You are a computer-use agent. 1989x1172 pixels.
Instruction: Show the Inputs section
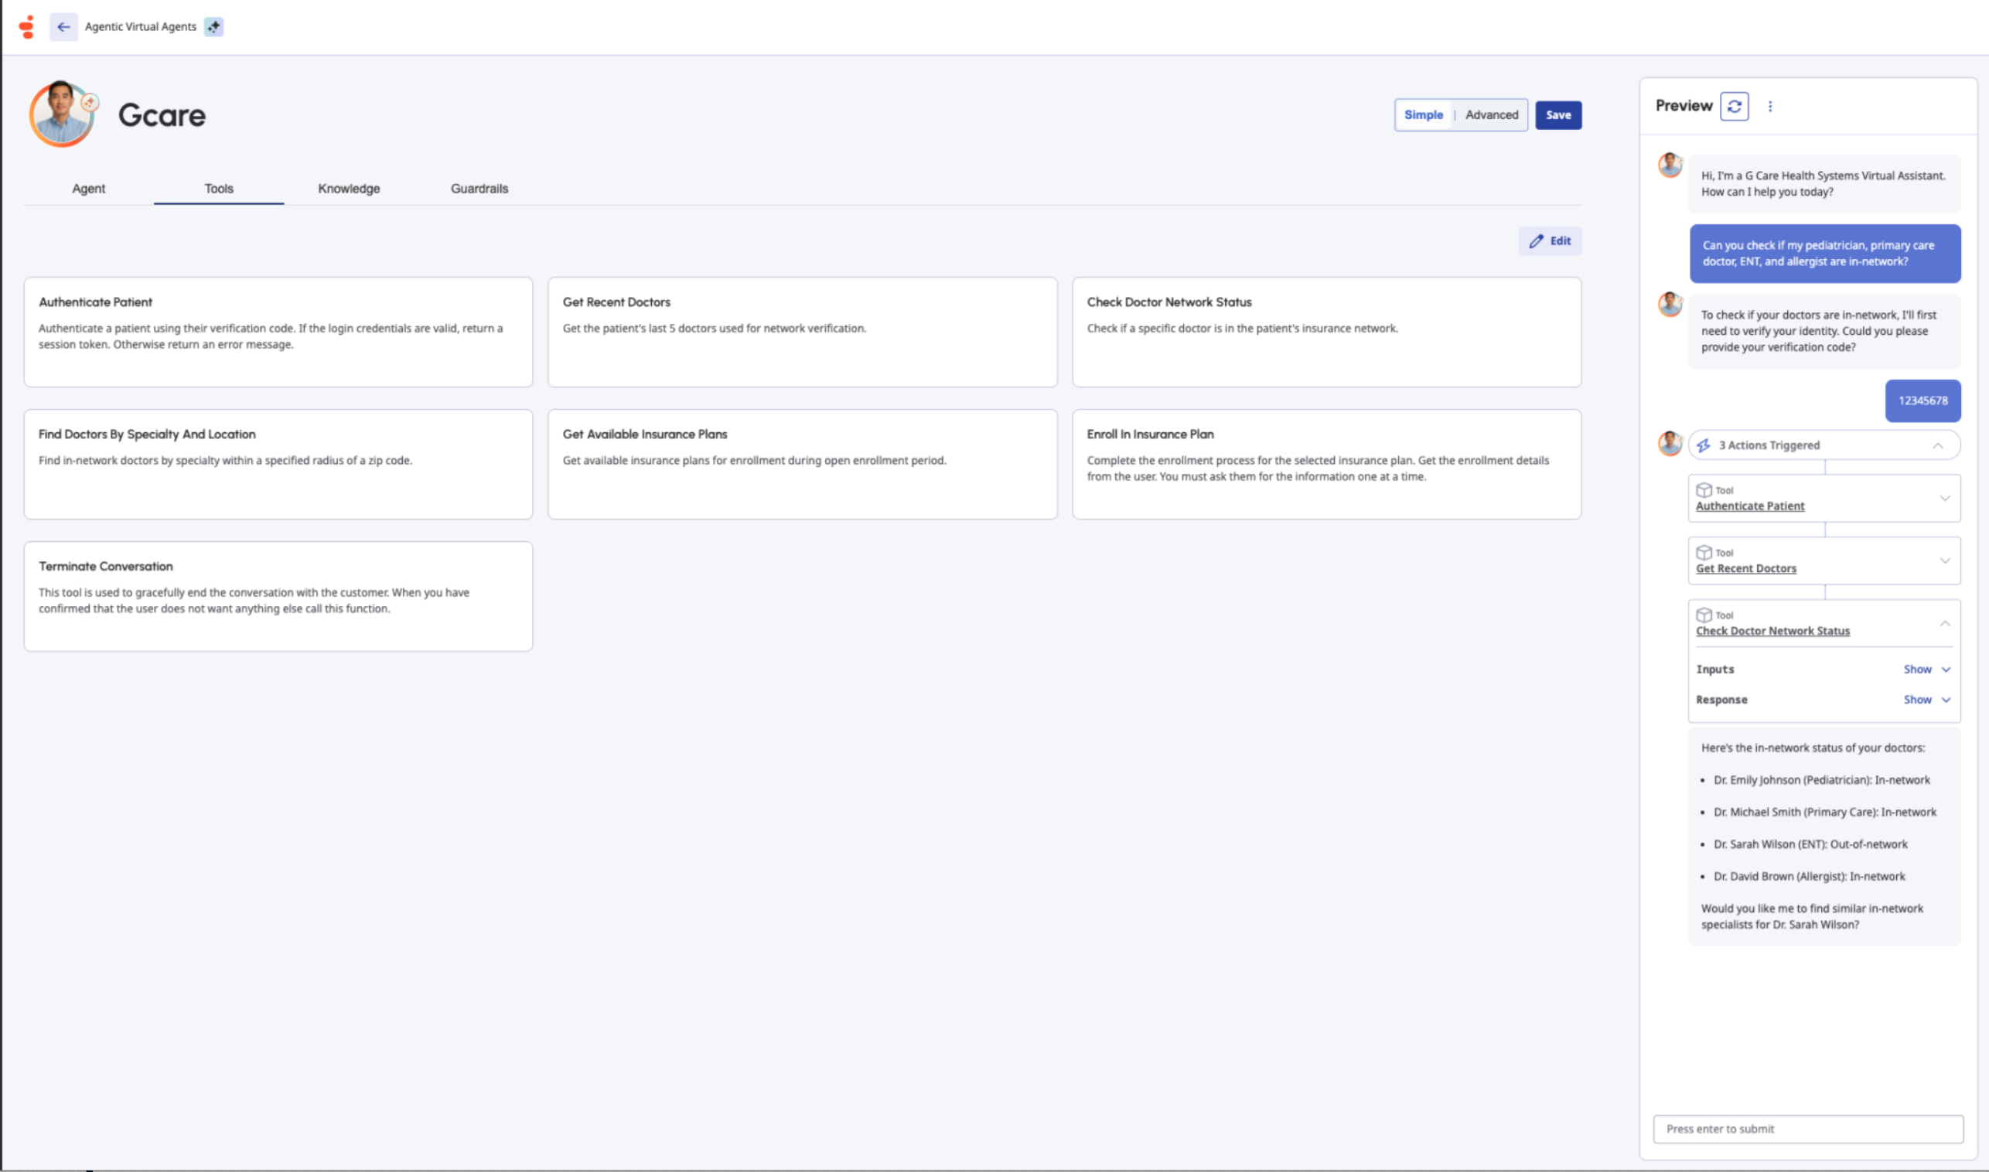tap(1926, 669)
